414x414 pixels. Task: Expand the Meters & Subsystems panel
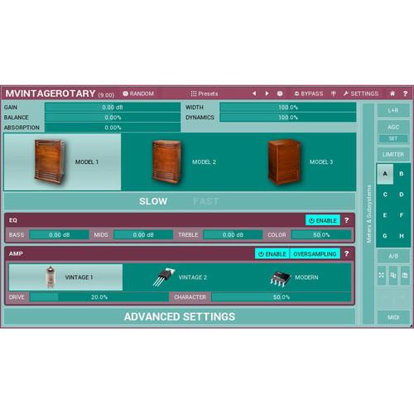(x=368, y=214)
